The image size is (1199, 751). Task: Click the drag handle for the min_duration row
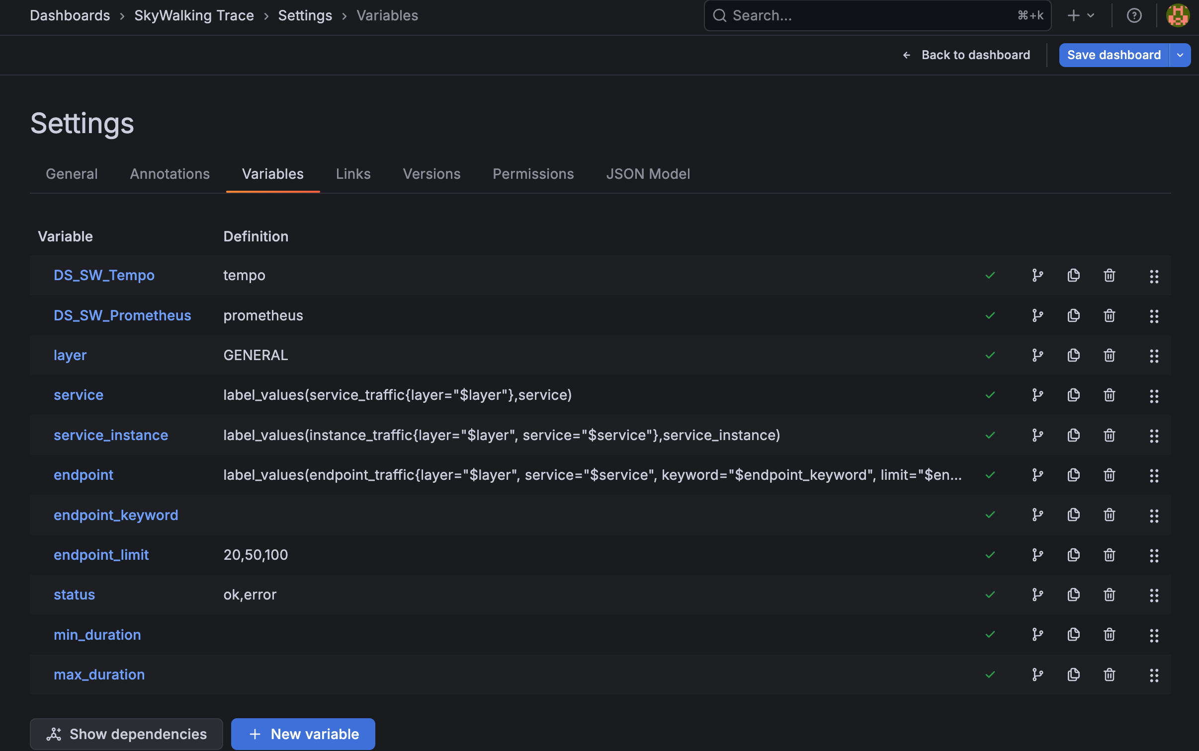tap(1154, 635)
